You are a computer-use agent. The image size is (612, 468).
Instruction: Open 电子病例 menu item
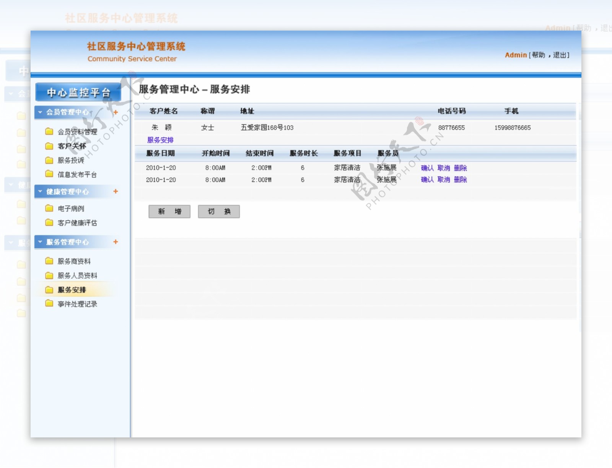(x=71, y=208)
